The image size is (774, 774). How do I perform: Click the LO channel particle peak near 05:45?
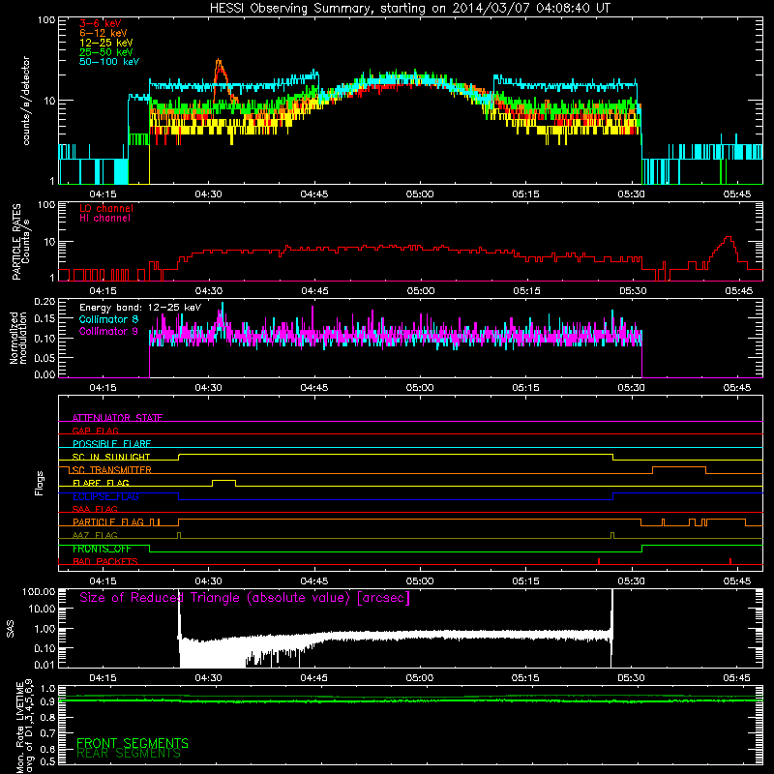click(x=728, y=238)
